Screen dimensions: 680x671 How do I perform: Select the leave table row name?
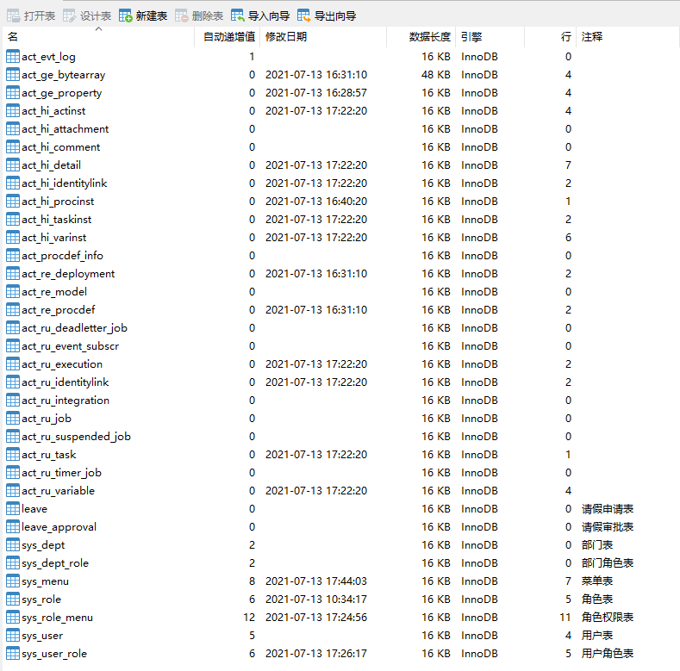(x=34, y=509)
